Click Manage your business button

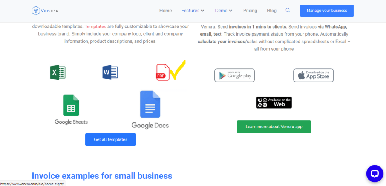(327, 11)
